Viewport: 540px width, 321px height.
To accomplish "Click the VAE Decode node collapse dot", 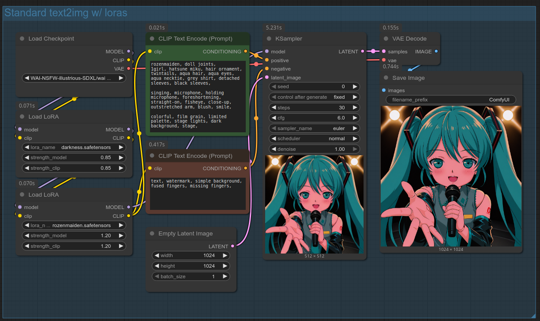I will pyautogui.click(x=386, y=39).
